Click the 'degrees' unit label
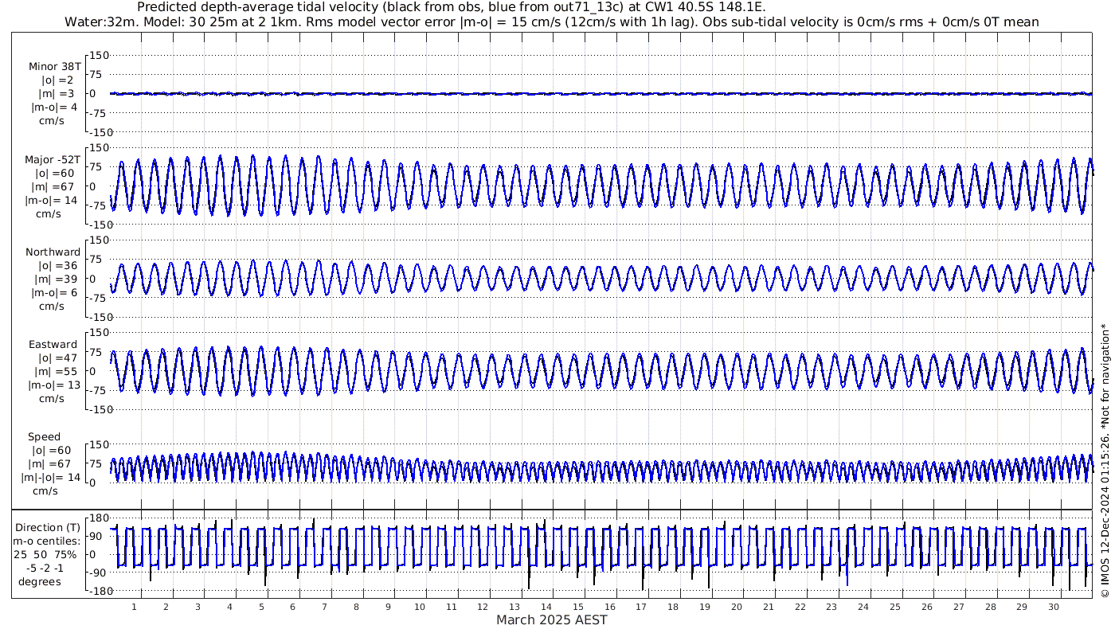 click(x=40, y=581)
